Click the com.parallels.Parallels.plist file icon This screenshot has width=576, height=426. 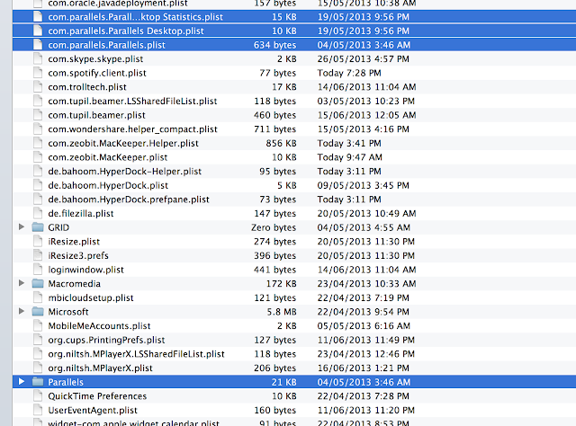pyautogui.click(x=38, y=45)
